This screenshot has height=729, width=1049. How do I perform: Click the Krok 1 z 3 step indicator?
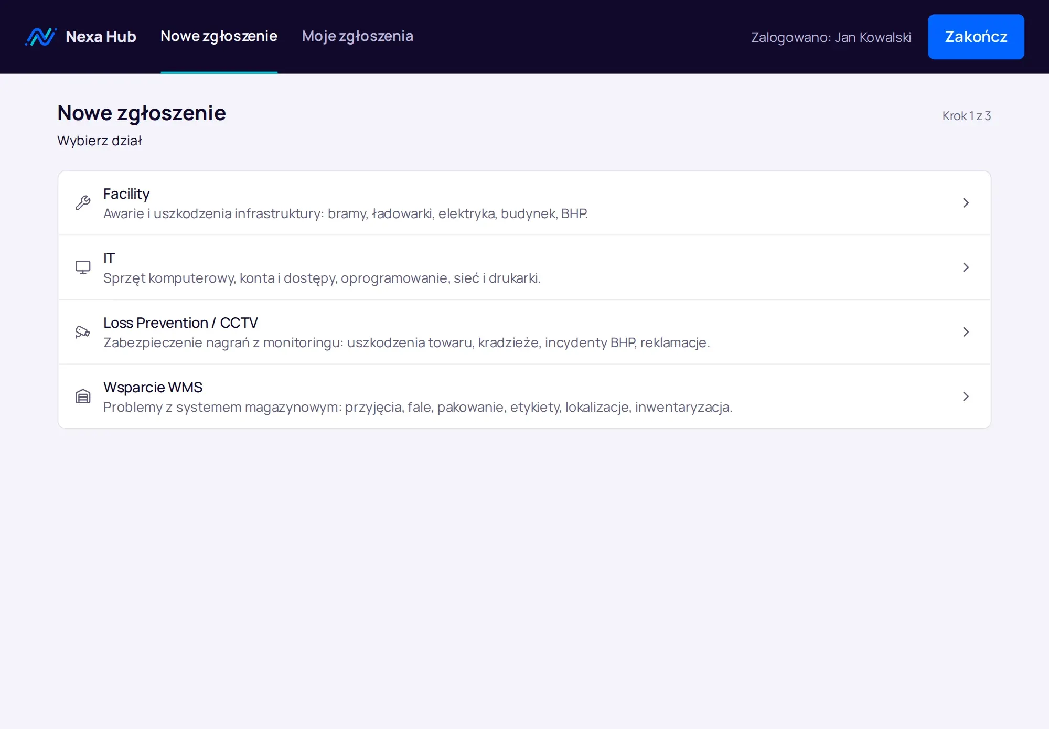click(966, 116)
